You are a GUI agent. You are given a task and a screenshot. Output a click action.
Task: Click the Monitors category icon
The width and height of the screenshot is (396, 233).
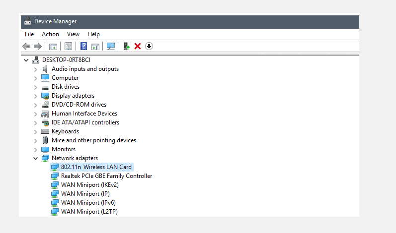coord(45,149)
